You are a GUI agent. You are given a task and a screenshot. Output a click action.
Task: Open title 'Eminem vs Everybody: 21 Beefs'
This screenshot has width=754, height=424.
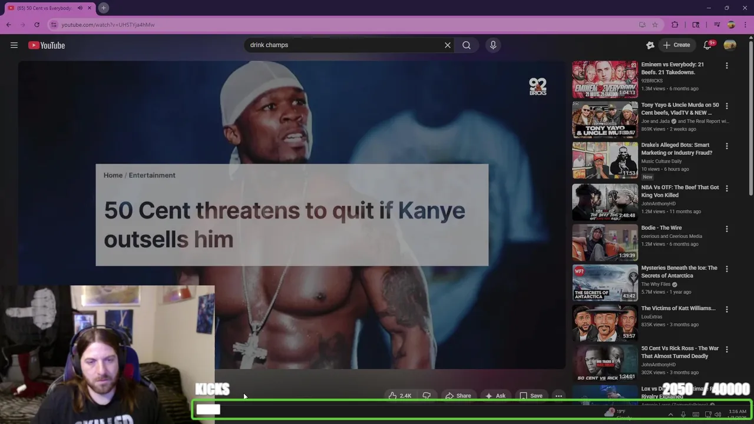tap(672, 68)
